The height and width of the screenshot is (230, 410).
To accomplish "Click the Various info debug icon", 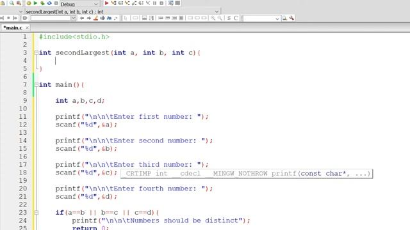I will (x=177, y=3).
